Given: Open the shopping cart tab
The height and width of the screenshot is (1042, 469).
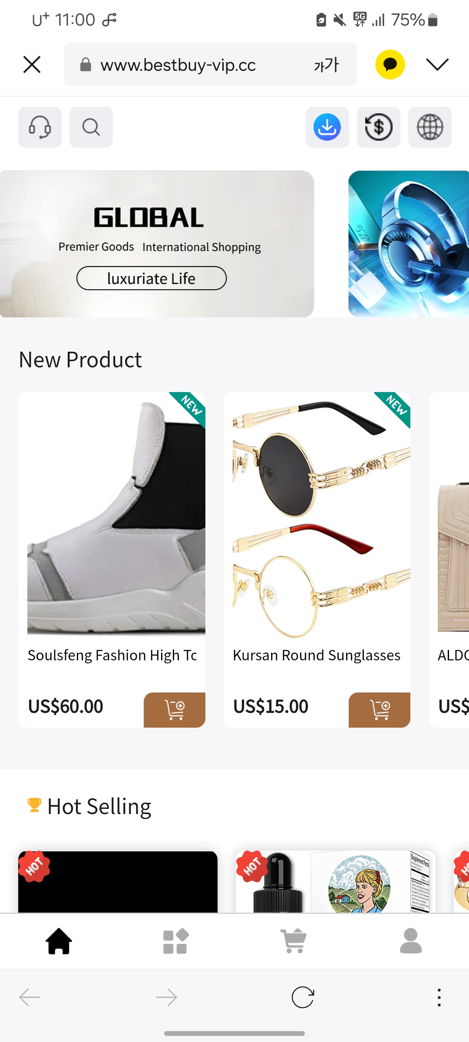Looking at the screenshot, I should (294, 941).
